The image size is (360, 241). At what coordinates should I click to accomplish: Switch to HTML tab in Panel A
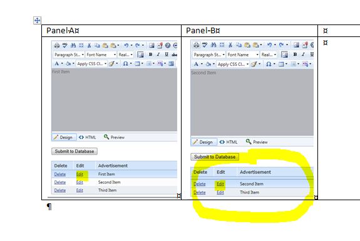pyautogui.click(x=88, y=137)
